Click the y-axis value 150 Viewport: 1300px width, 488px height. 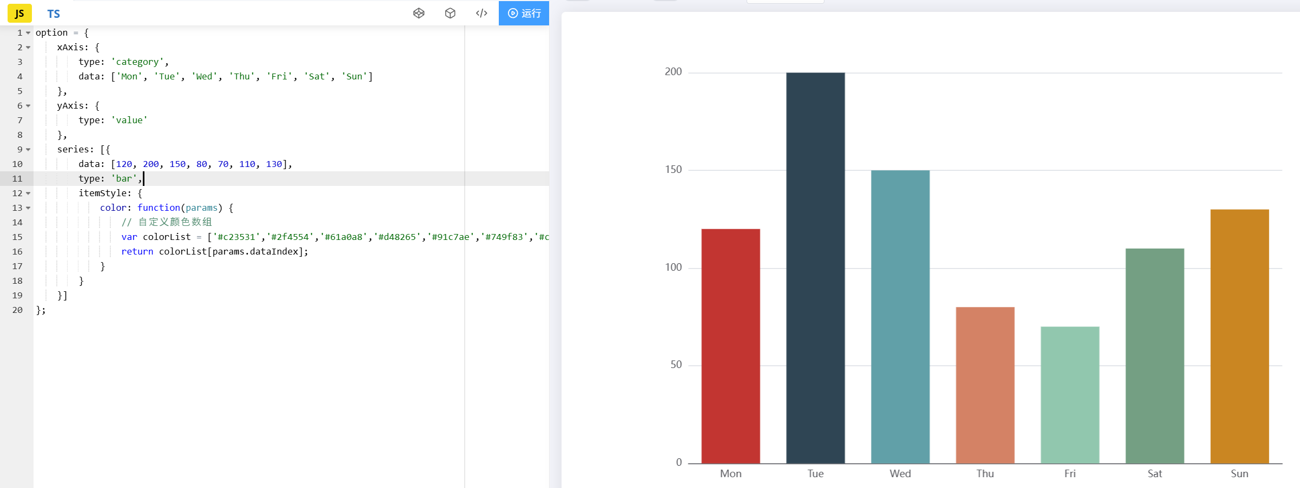(674, 170)
